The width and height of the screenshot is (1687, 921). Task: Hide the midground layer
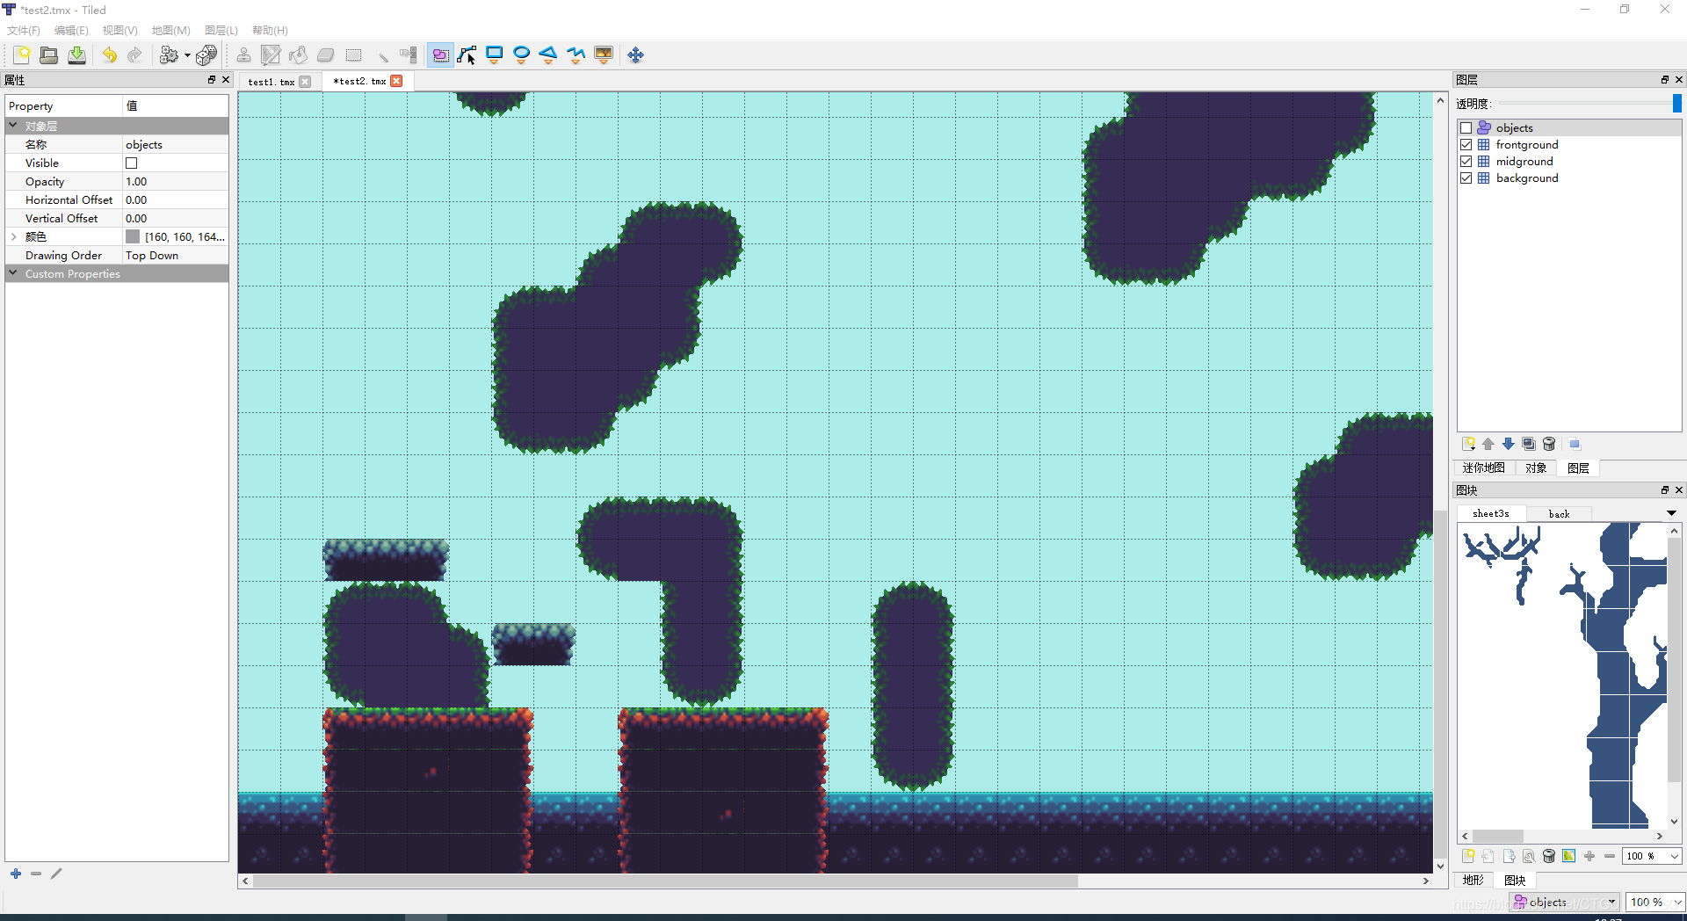(1466, 162)
